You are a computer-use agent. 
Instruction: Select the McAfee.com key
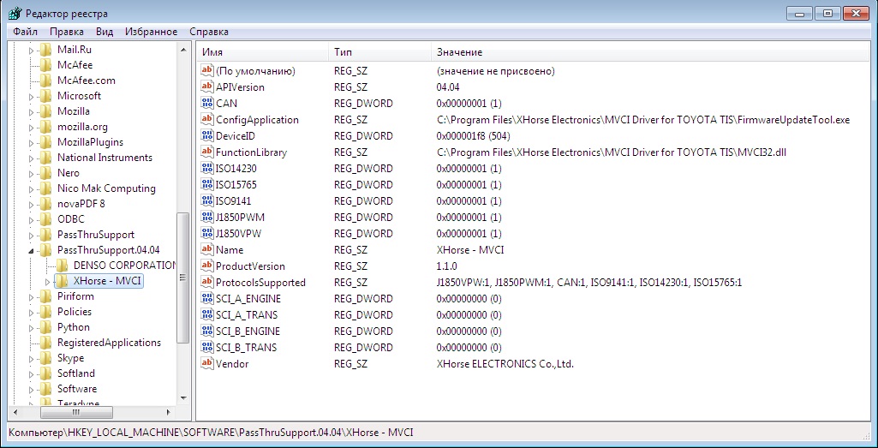87,80
